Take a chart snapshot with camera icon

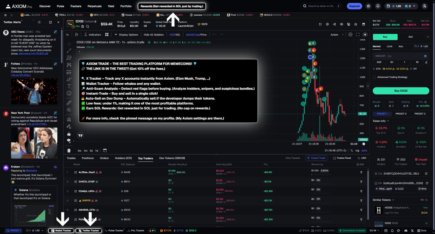[365, 35]
